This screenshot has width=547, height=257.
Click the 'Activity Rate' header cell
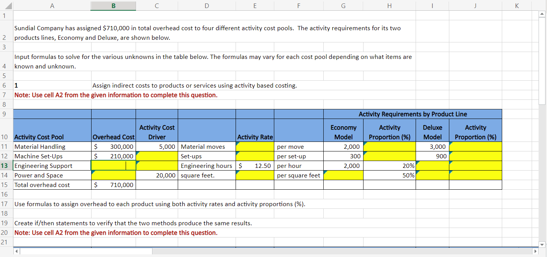pos(255,130)
